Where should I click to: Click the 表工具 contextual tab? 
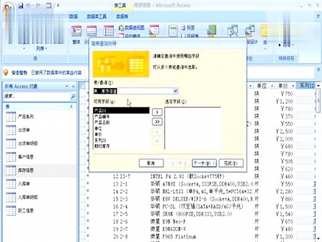[120, 6]
